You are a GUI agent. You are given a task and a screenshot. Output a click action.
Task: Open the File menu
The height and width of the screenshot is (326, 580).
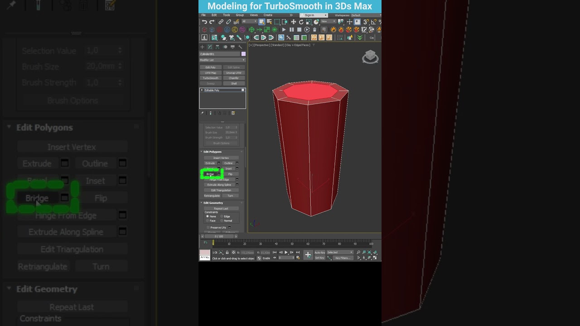[203, 15]
